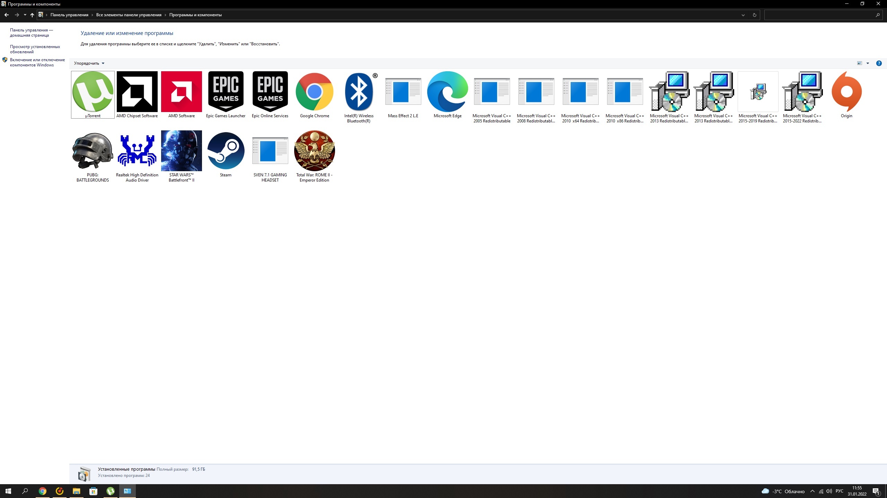Open Просмотр установленных обновлений link

[35, 49]
